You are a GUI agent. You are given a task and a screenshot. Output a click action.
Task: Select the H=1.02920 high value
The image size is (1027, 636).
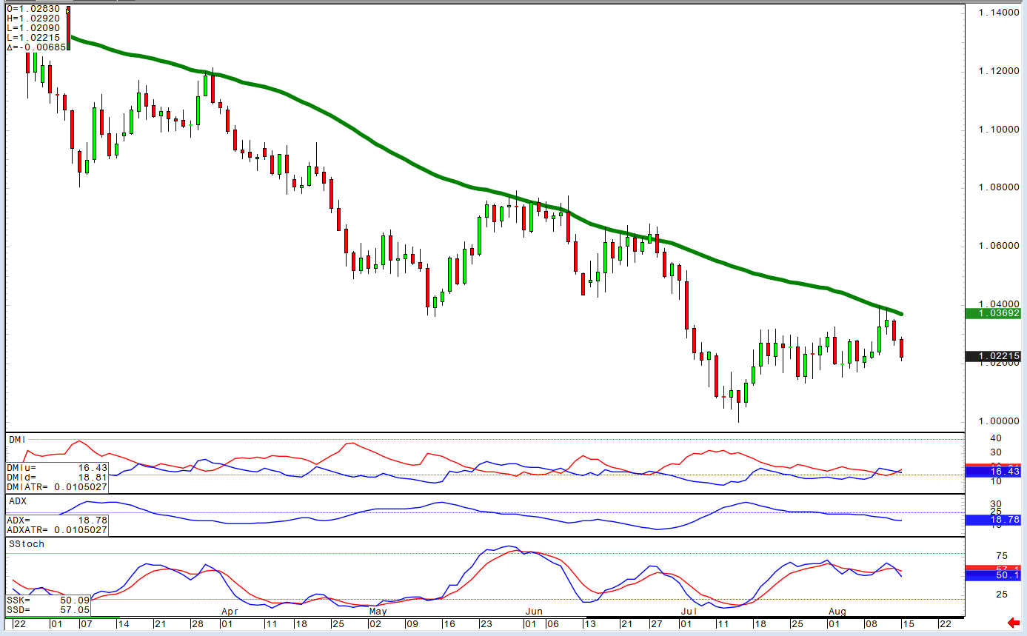pos(34,19)
